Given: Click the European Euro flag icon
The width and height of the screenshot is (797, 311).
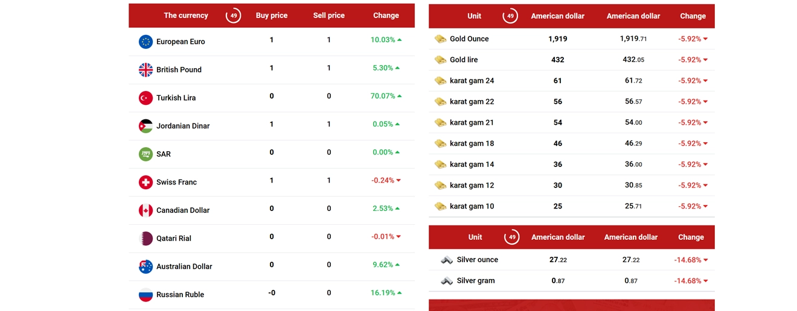Looking at the screenshot, I should [146, 42].
